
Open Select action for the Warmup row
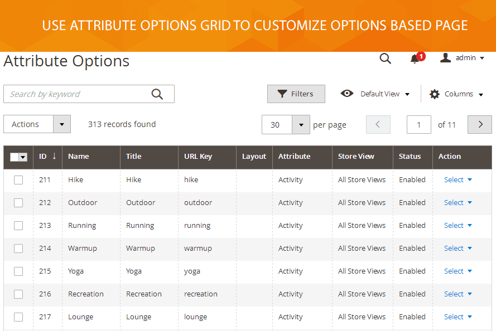(x=458, y=249)
